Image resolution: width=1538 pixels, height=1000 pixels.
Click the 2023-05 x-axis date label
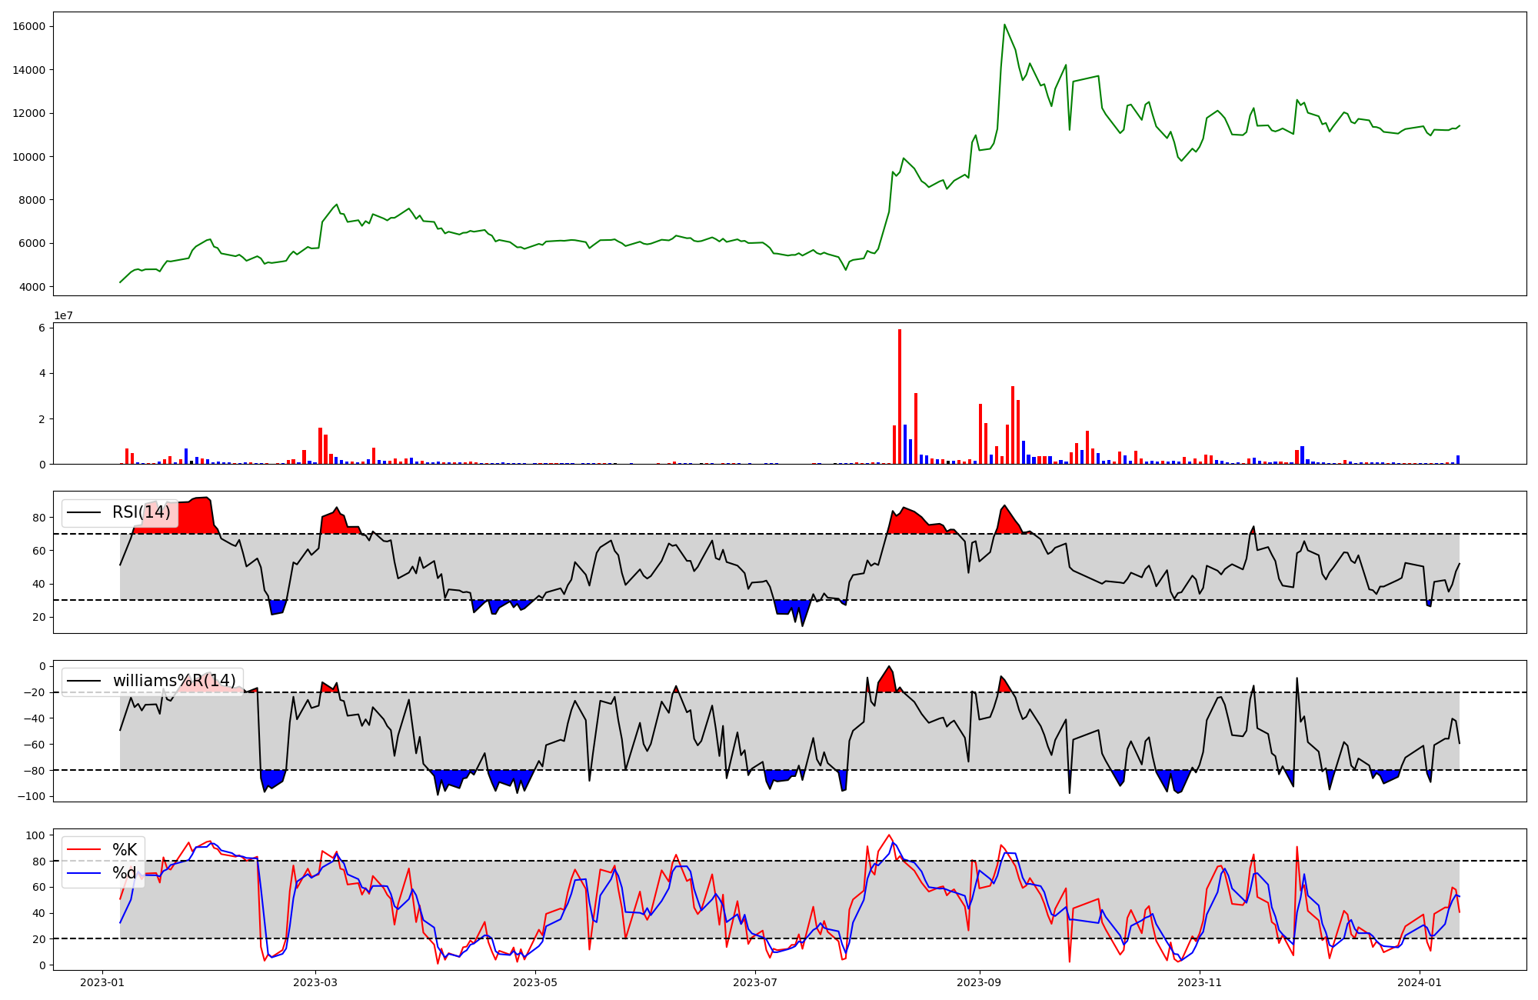tap(535, 982)
